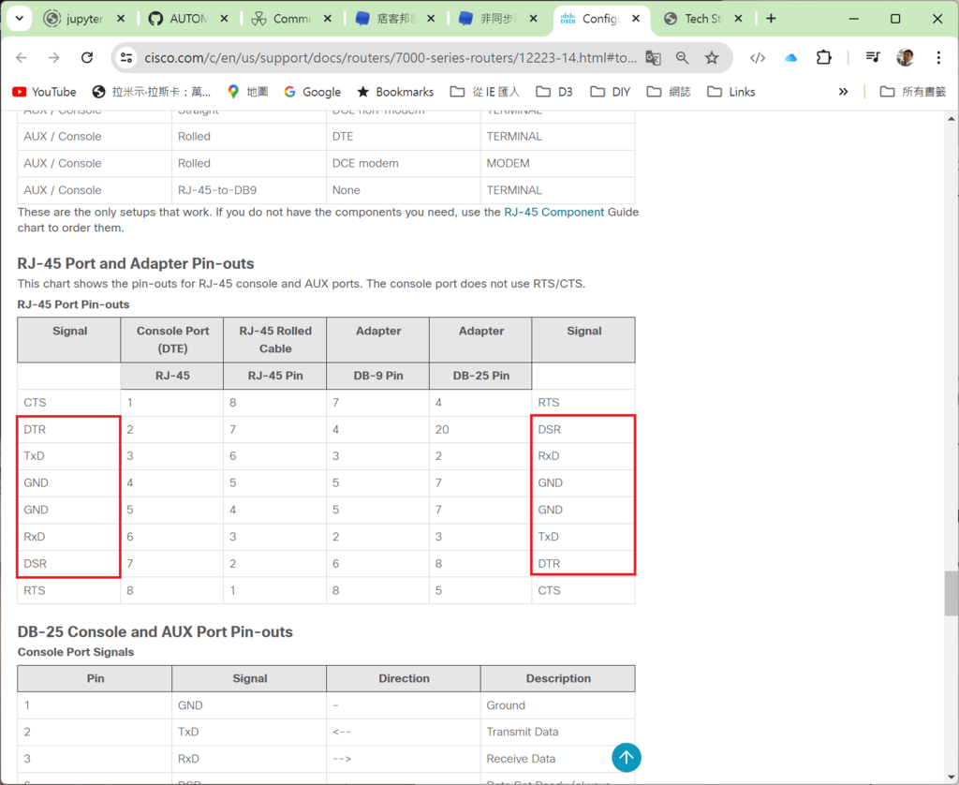959x785 pixels.
Task: Switch to the GitHub AUTOM tab
Action: pos(187,19)
